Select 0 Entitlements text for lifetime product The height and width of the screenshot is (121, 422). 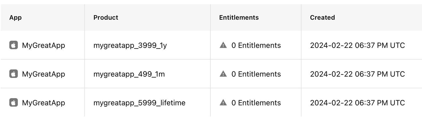click(x=256, y=103)
